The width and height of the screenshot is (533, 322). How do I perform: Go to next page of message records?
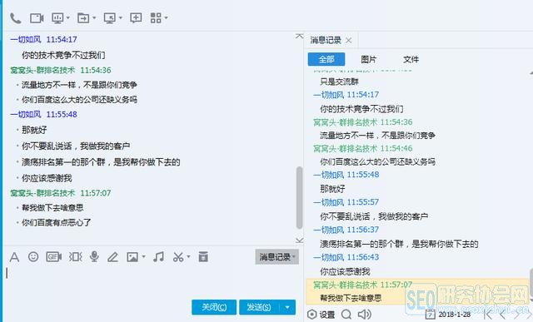point(516,315)
